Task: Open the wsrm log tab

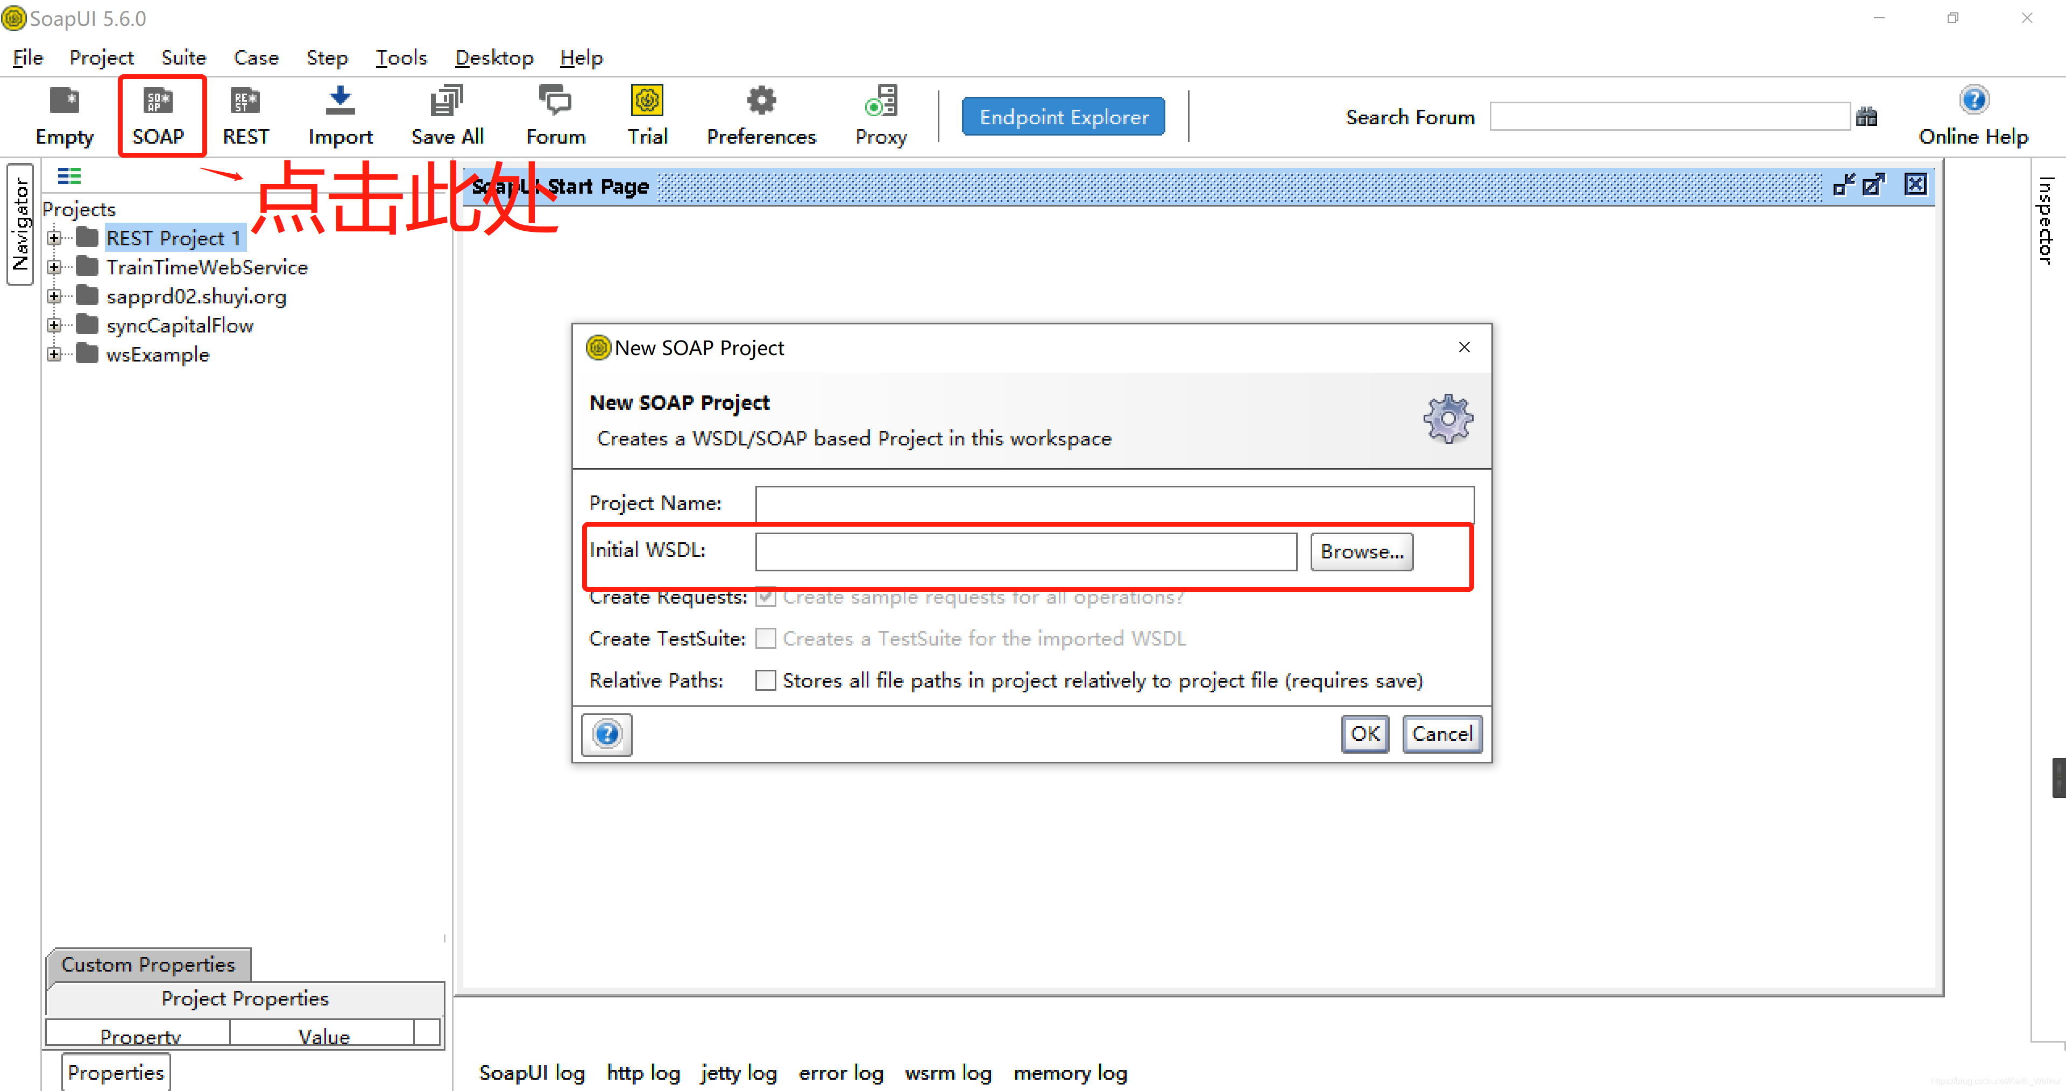Action: tap(948, 1073)
